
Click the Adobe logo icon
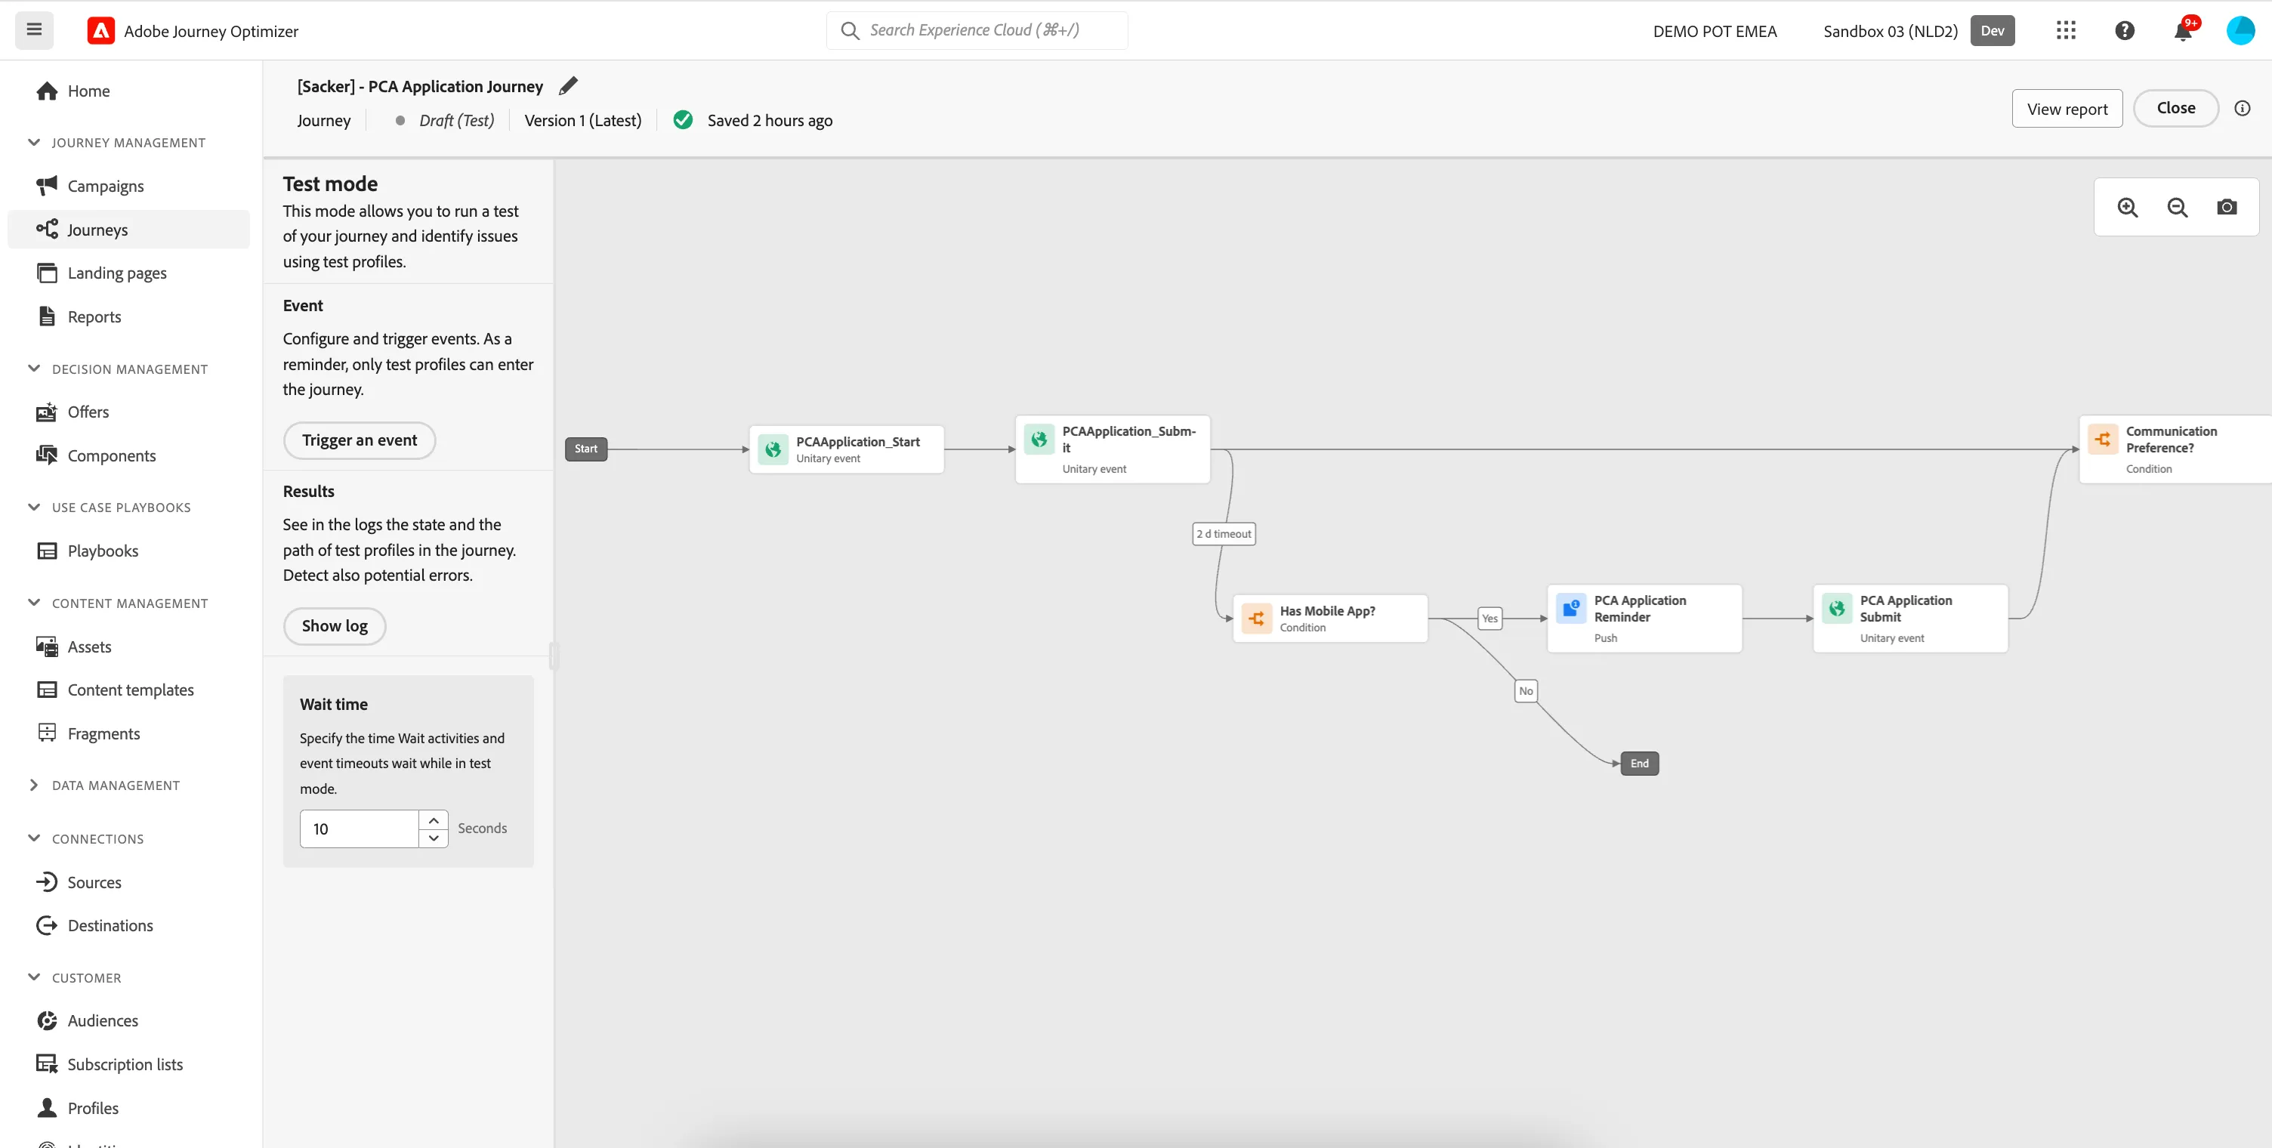click(x=100, y=31)
